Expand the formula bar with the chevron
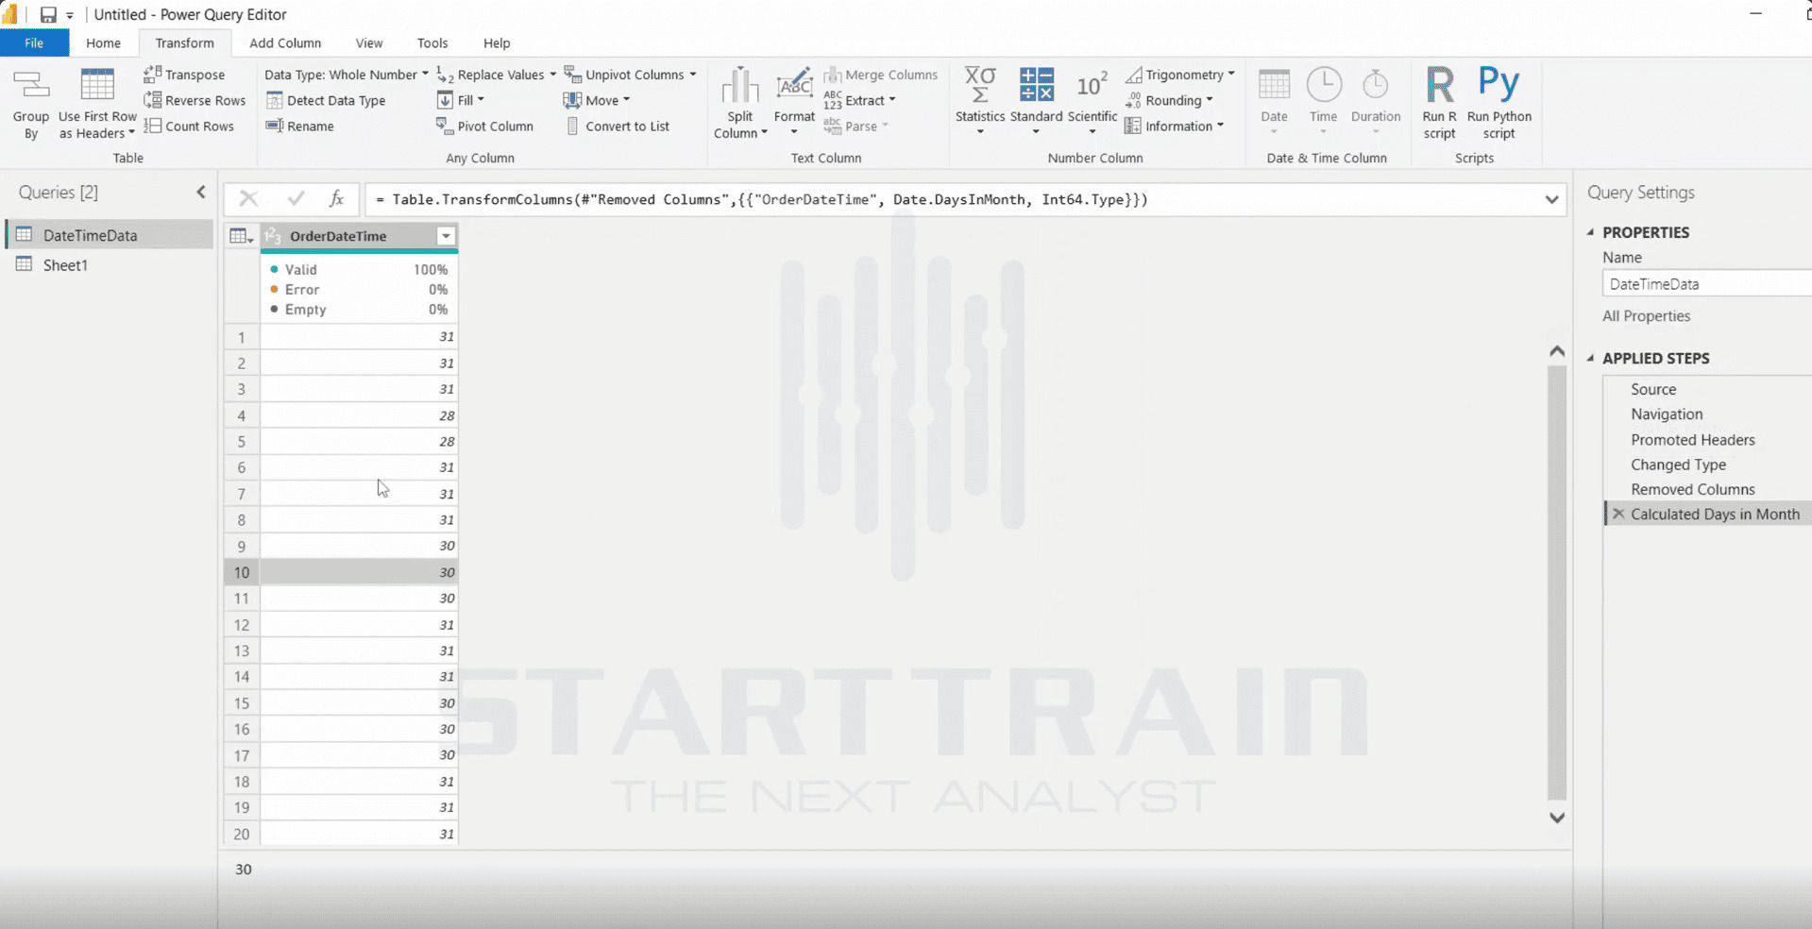Viewport: 1812px width, 929px height. [1551, 199]
